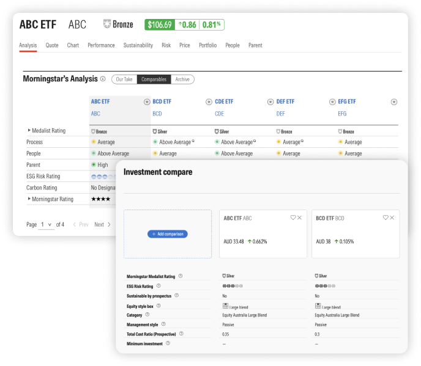
Task: Open the Sustainability tab
Action: point(138,45)
